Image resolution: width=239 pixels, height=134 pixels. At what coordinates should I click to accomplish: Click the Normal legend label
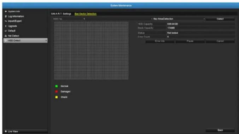[64, 86]
